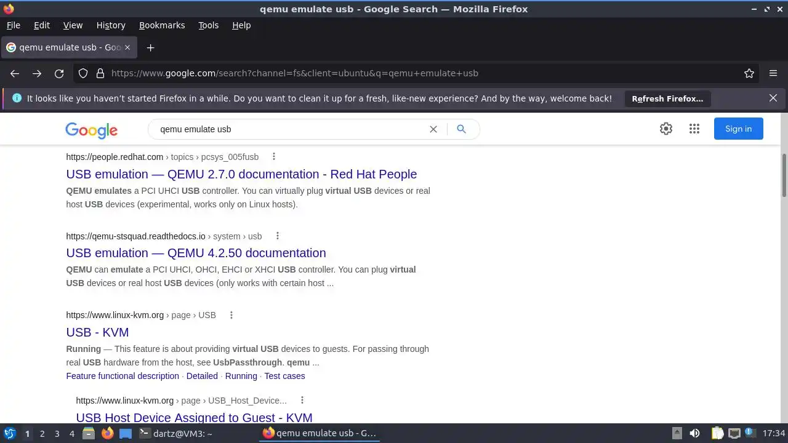The width and height of the screenshot is (788, 443).
Task: Open the Google apps grid
Action: (x=694, y=129)
